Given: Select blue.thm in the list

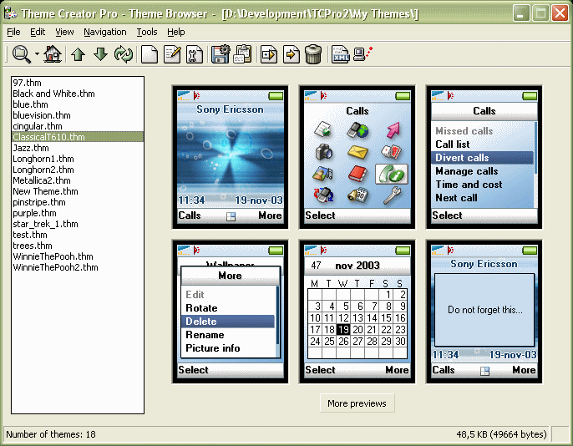Looking at the screenshot, I should pos(78,104).
